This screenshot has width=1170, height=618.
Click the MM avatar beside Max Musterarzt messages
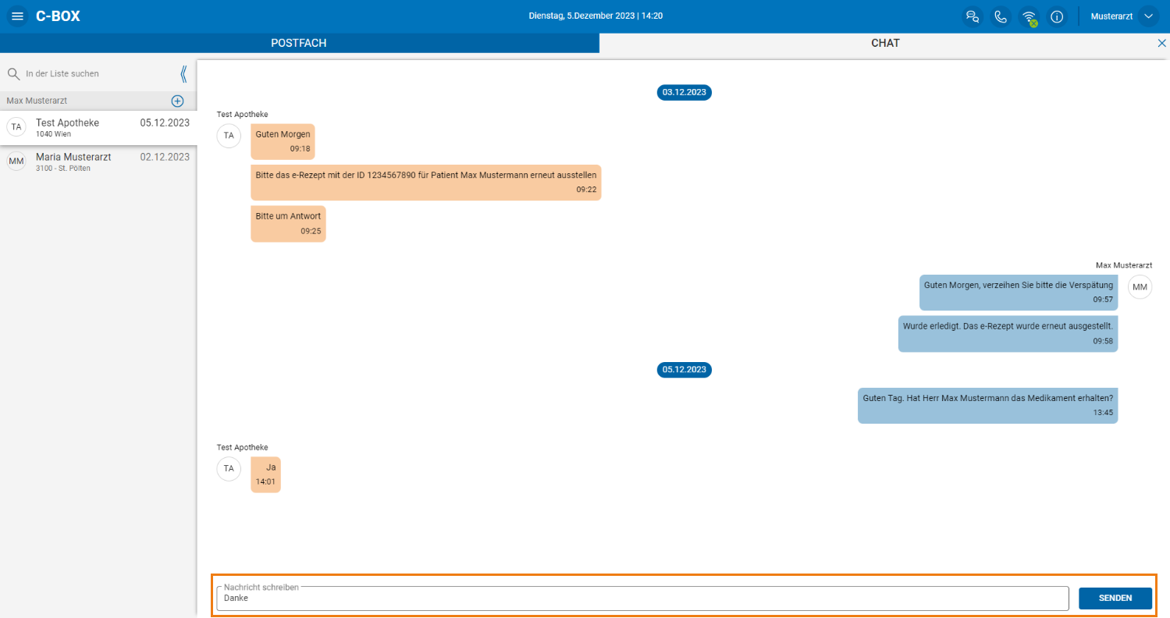[1140, 287]
